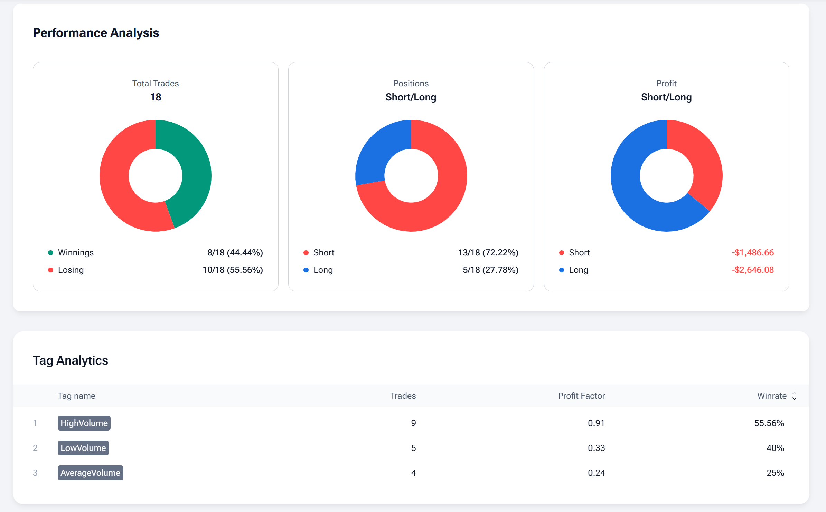Click the -$1,486.66 short profit value
The height and width of the screenshot is (512, 826).
753,253
